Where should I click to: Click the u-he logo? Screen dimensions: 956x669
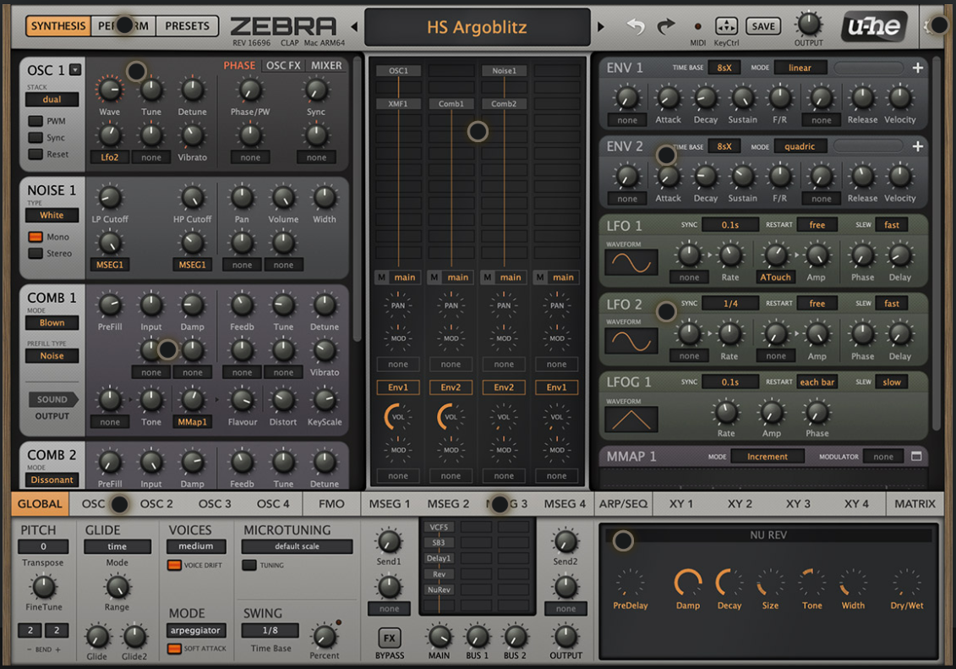874,27
